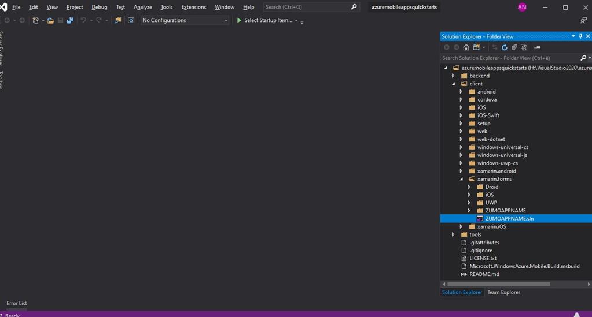Screen dimensions: 592x317
Task: Open the Edit menu
Action: tap(33, 7)
